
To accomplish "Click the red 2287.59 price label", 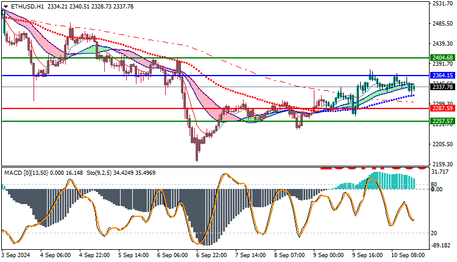I will 442,108.
